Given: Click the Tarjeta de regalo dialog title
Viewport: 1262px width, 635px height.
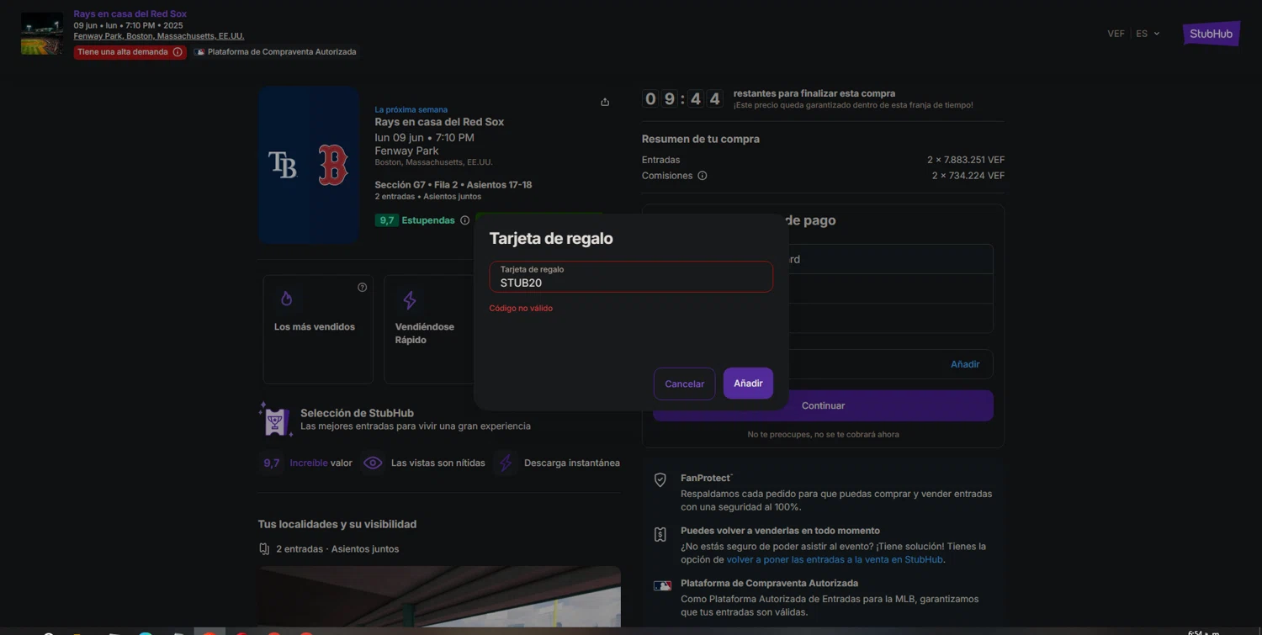Looking at the screenshot, I should tap(551, 239).
